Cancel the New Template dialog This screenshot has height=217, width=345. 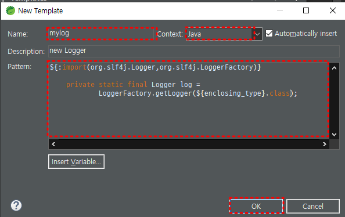click(x=313, y=206)
